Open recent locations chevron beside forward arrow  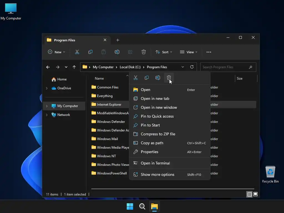click(x=66, y=67)
